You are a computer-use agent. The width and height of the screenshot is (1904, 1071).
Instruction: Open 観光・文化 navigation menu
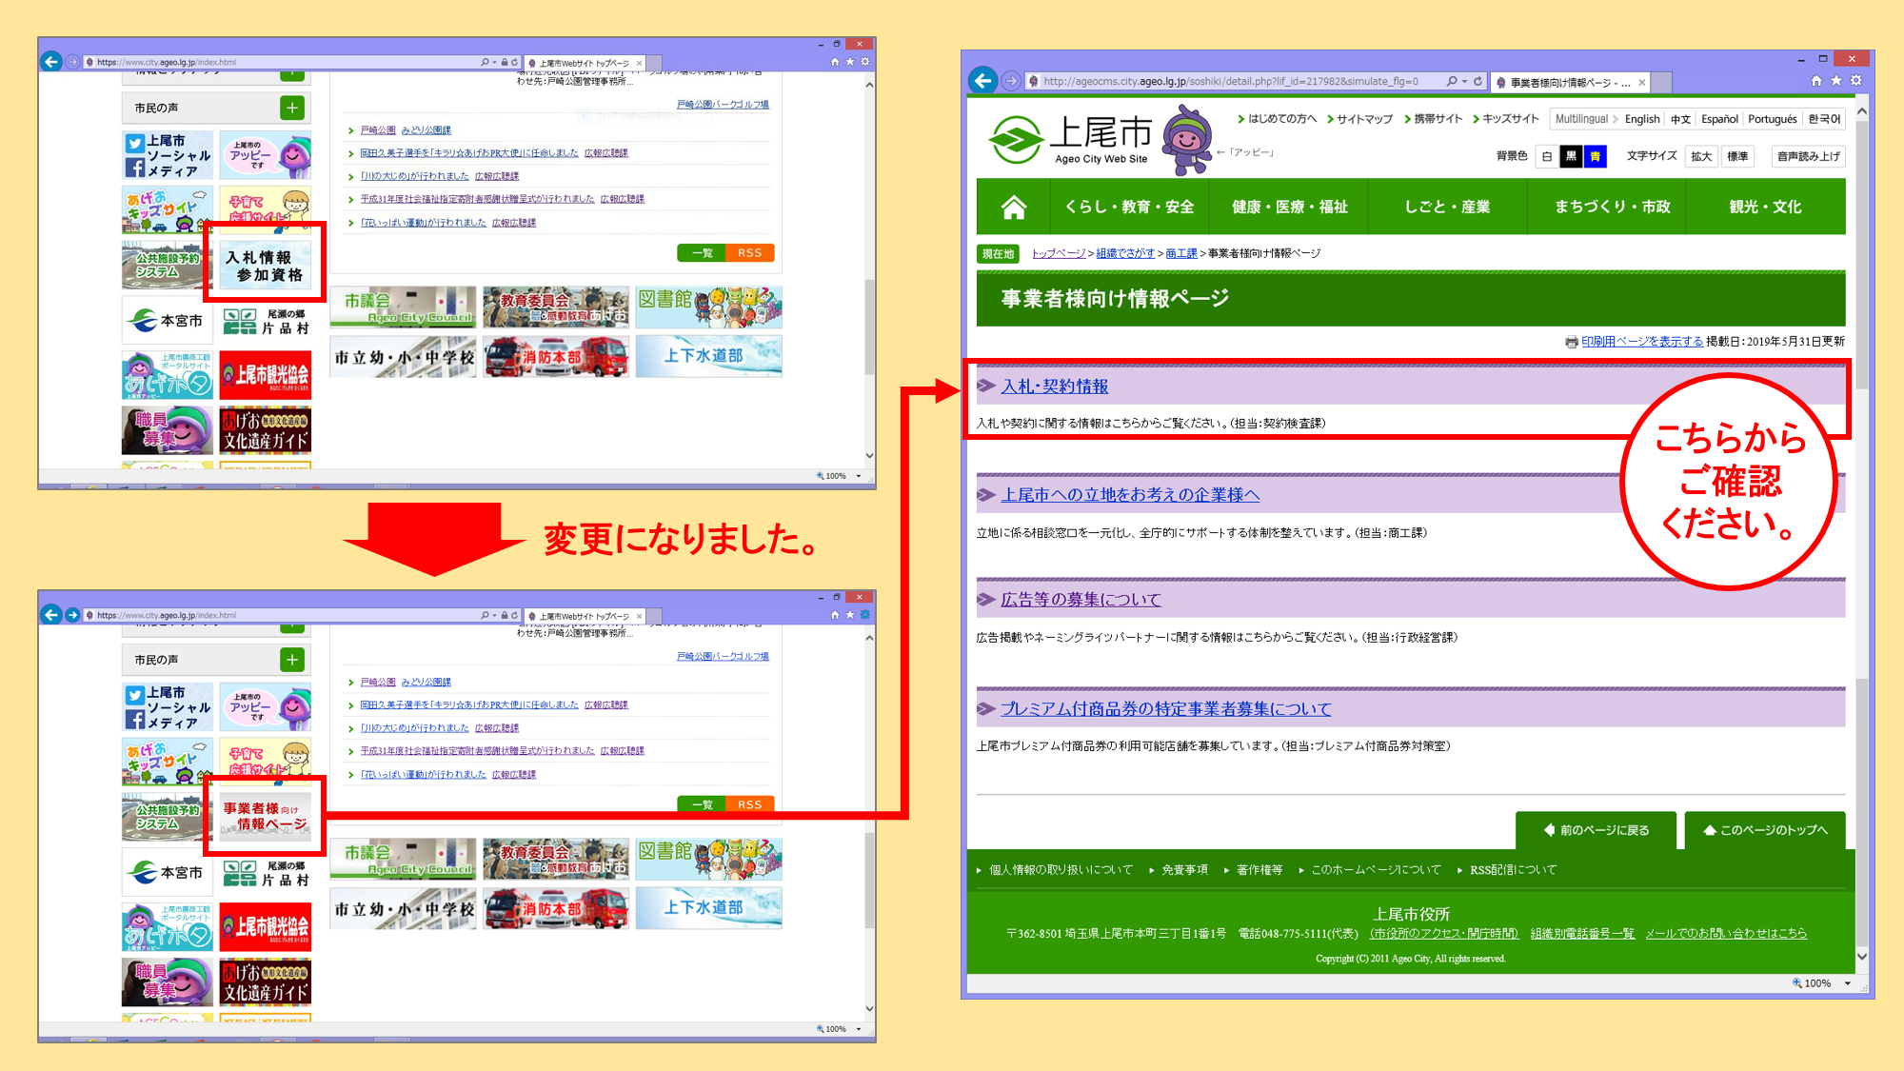[1765, 207]
